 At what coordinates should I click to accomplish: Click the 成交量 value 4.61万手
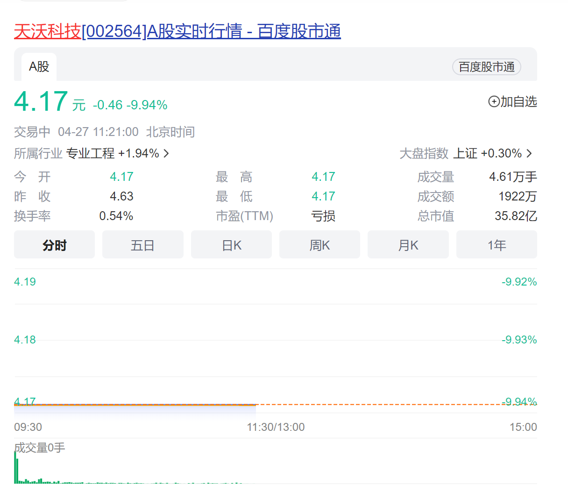pos(513,177)
